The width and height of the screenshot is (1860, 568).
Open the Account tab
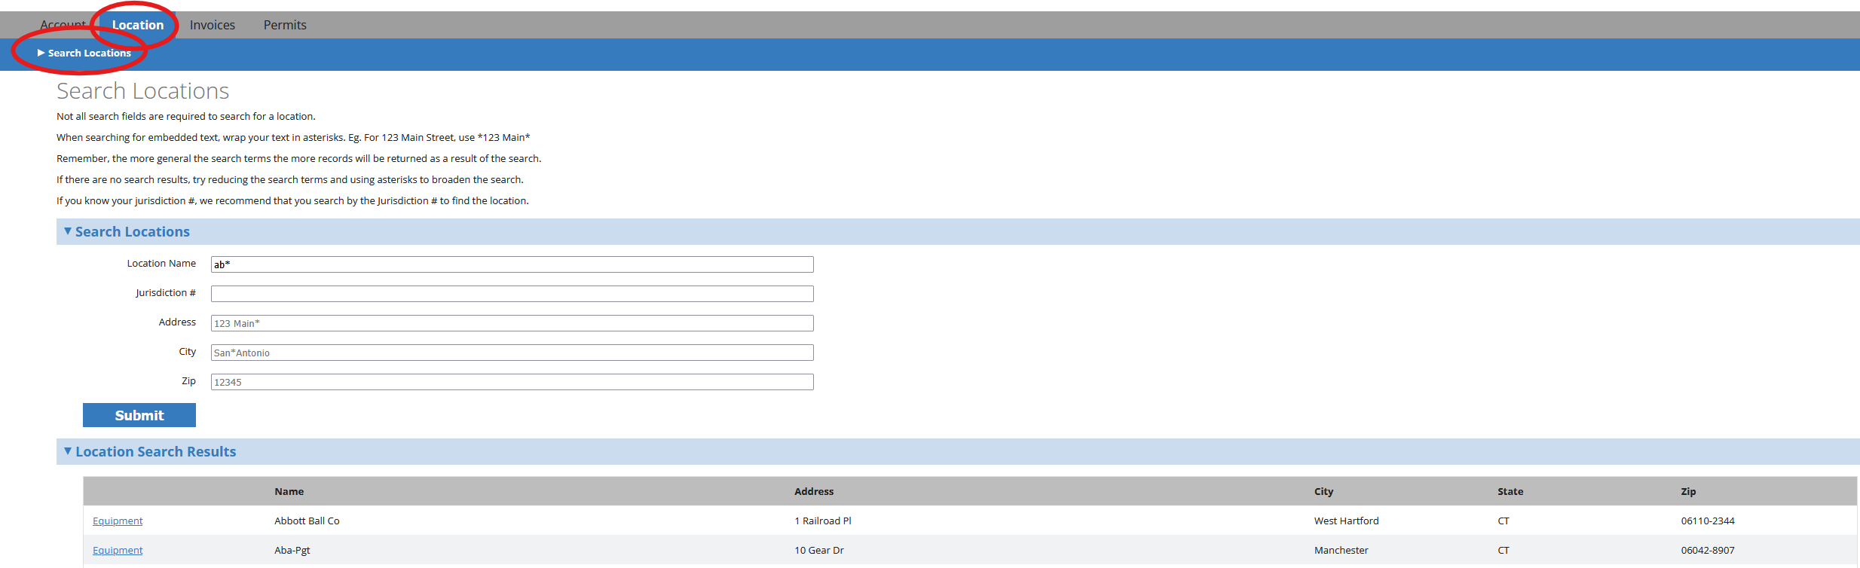tap(63, 25)
